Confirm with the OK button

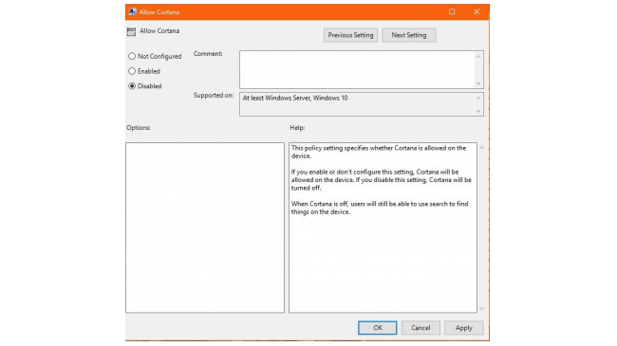(378, 328)
